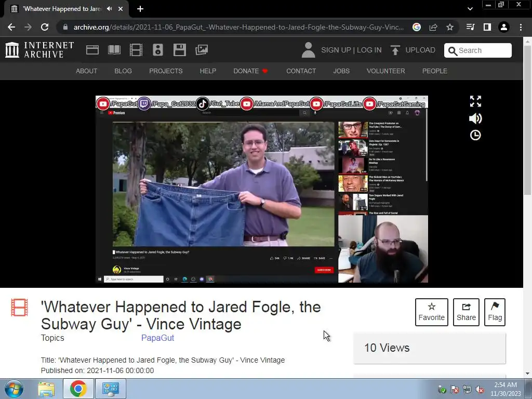Toggle the Chrome side panel
Image resolution: width=532 pixels, height=399 pixels.
[x=487, y=27]
